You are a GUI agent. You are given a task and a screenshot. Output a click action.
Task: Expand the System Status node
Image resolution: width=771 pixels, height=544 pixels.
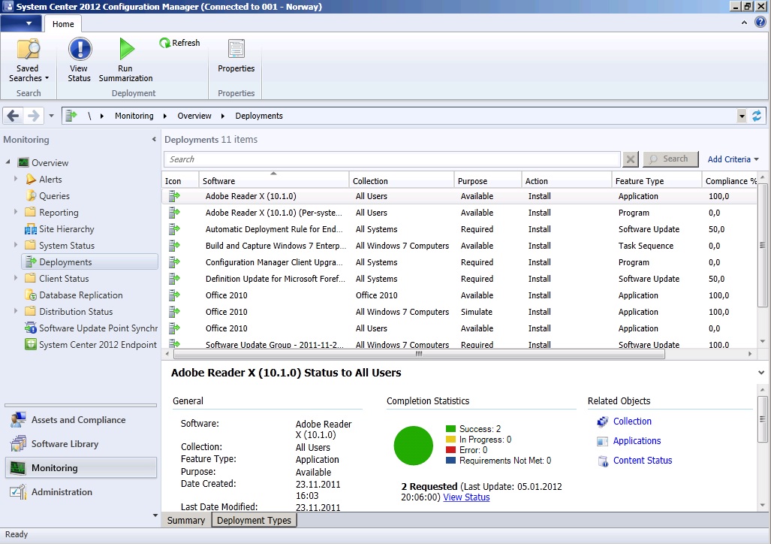point(16,245)
